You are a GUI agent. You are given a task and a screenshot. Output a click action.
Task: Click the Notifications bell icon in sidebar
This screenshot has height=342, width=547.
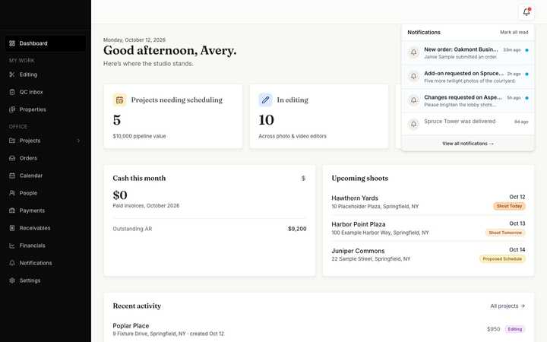point(12,263)
